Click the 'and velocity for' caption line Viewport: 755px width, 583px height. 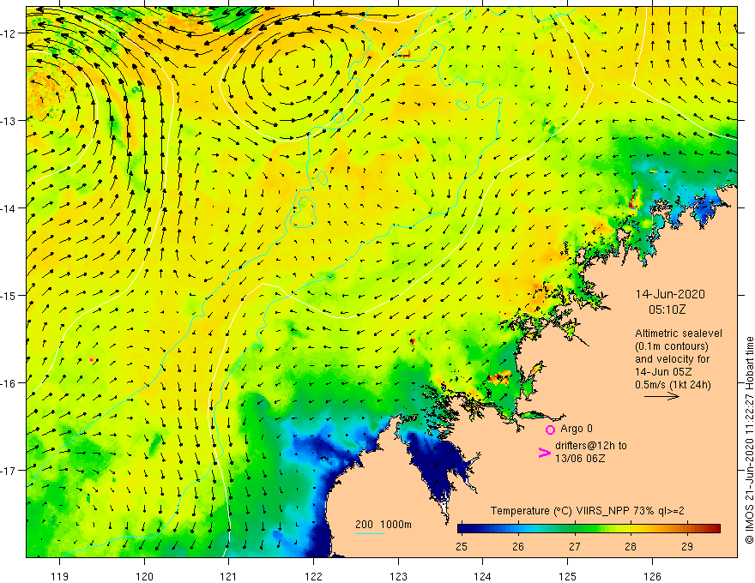(x=672, y=359)
